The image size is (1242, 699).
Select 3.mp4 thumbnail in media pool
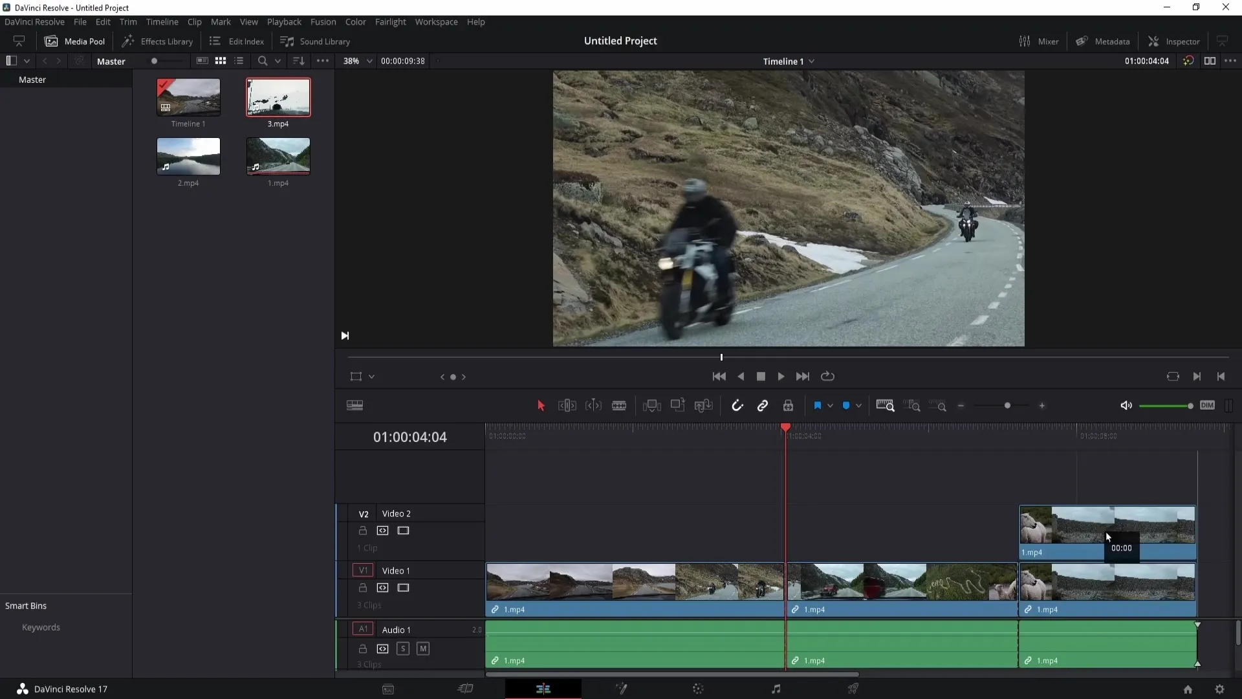click(278, 96)
